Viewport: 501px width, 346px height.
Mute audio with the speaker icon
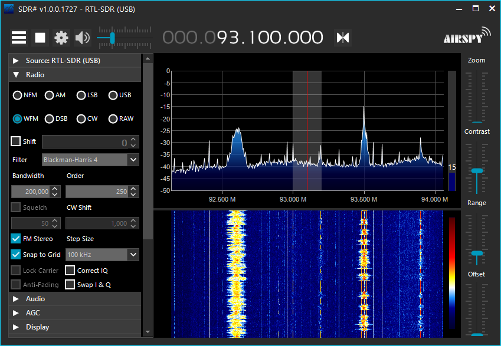[82, 38]
